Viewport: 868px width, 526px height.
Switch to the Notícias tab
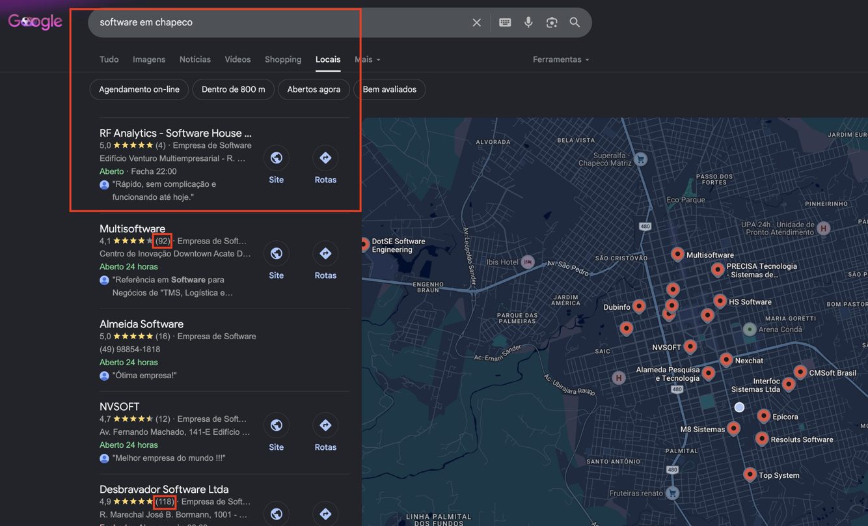tap(195, 59)
